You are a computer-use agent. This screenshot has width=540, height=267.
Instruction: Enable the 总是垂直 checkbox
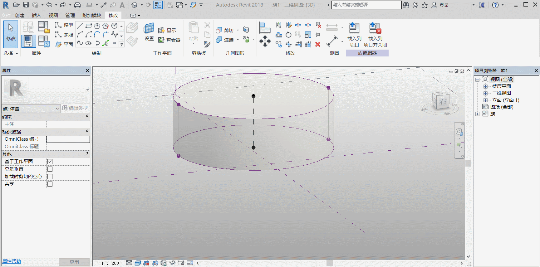[x=50, y=169]
